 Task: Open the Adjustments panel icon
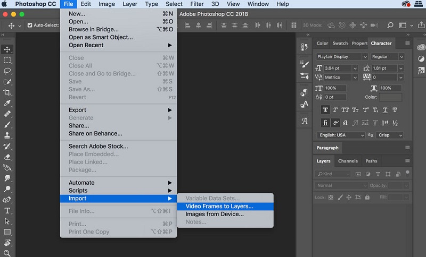[421, 59]
